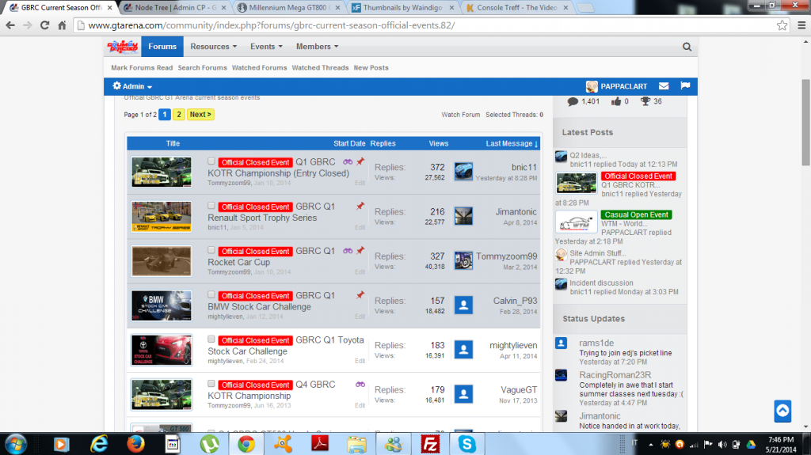Open Adobe Reader from the taskbar
The width and height of the screenshot is (811, 455).
click(x=320, y=444)
